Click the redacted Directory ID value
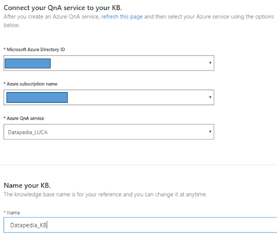Screen dimensions: 277x237 pos(28,63)
